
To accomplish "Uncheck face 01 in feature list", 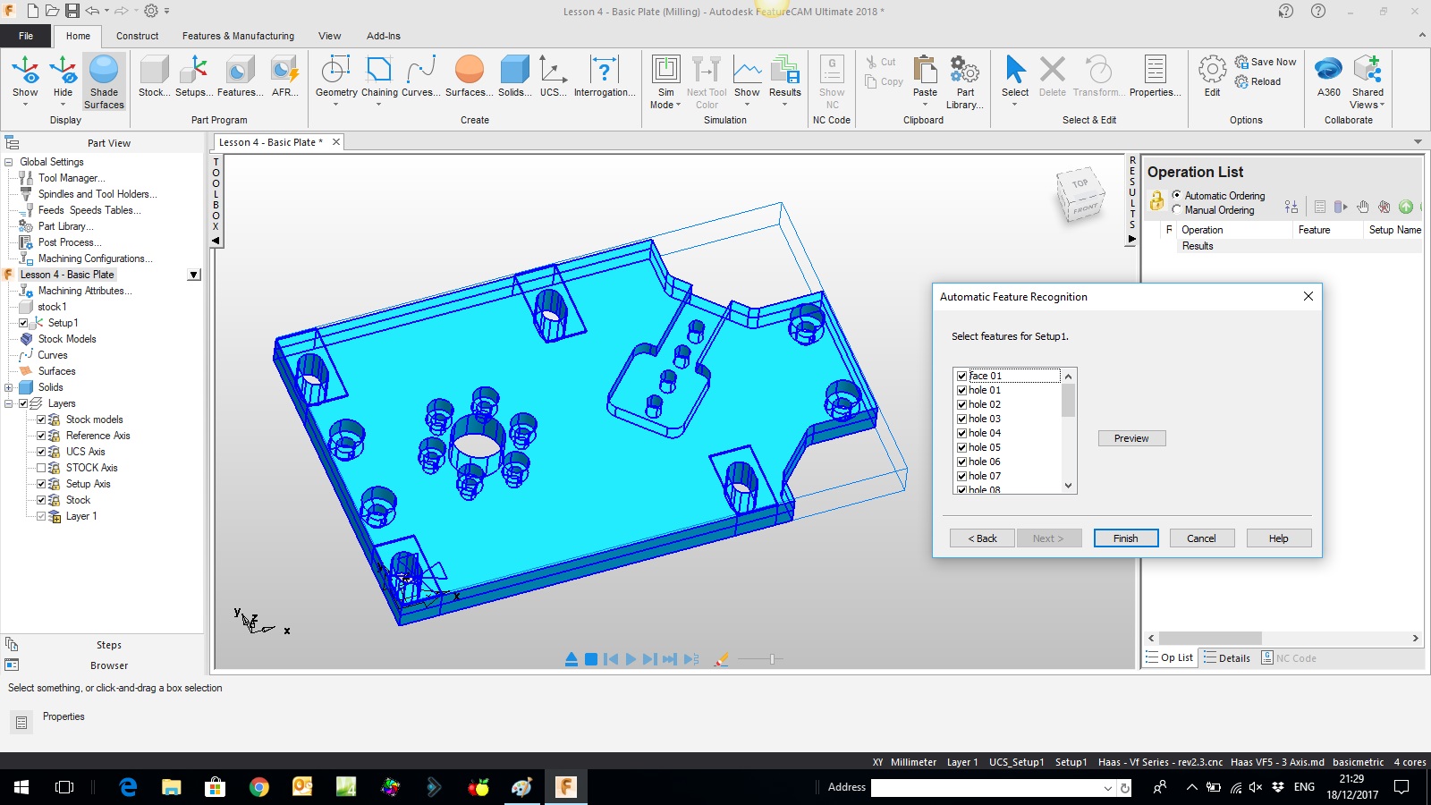I will [x=962, y=376].
